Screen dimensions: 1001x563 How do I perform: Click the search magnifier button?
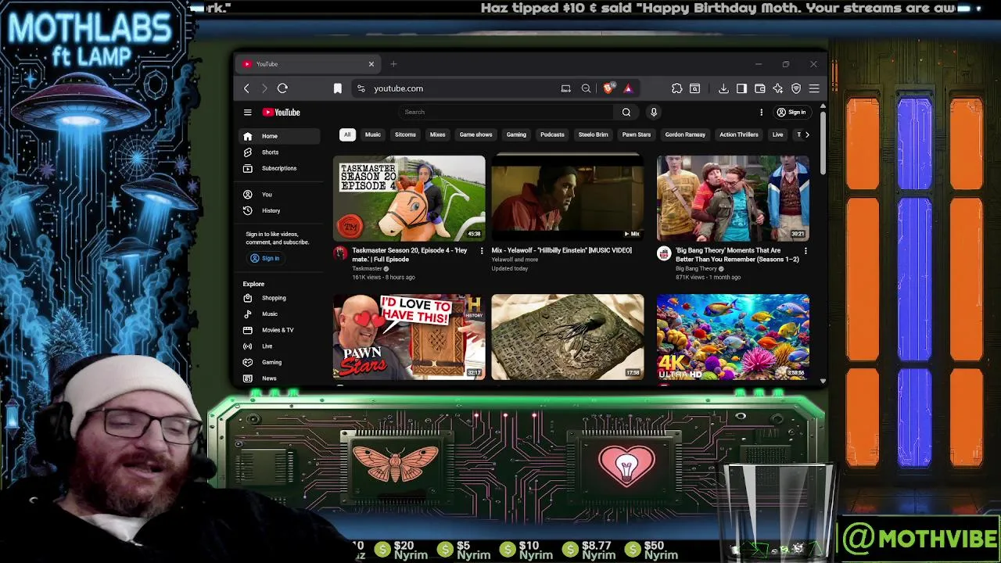(x=626, y=112)
